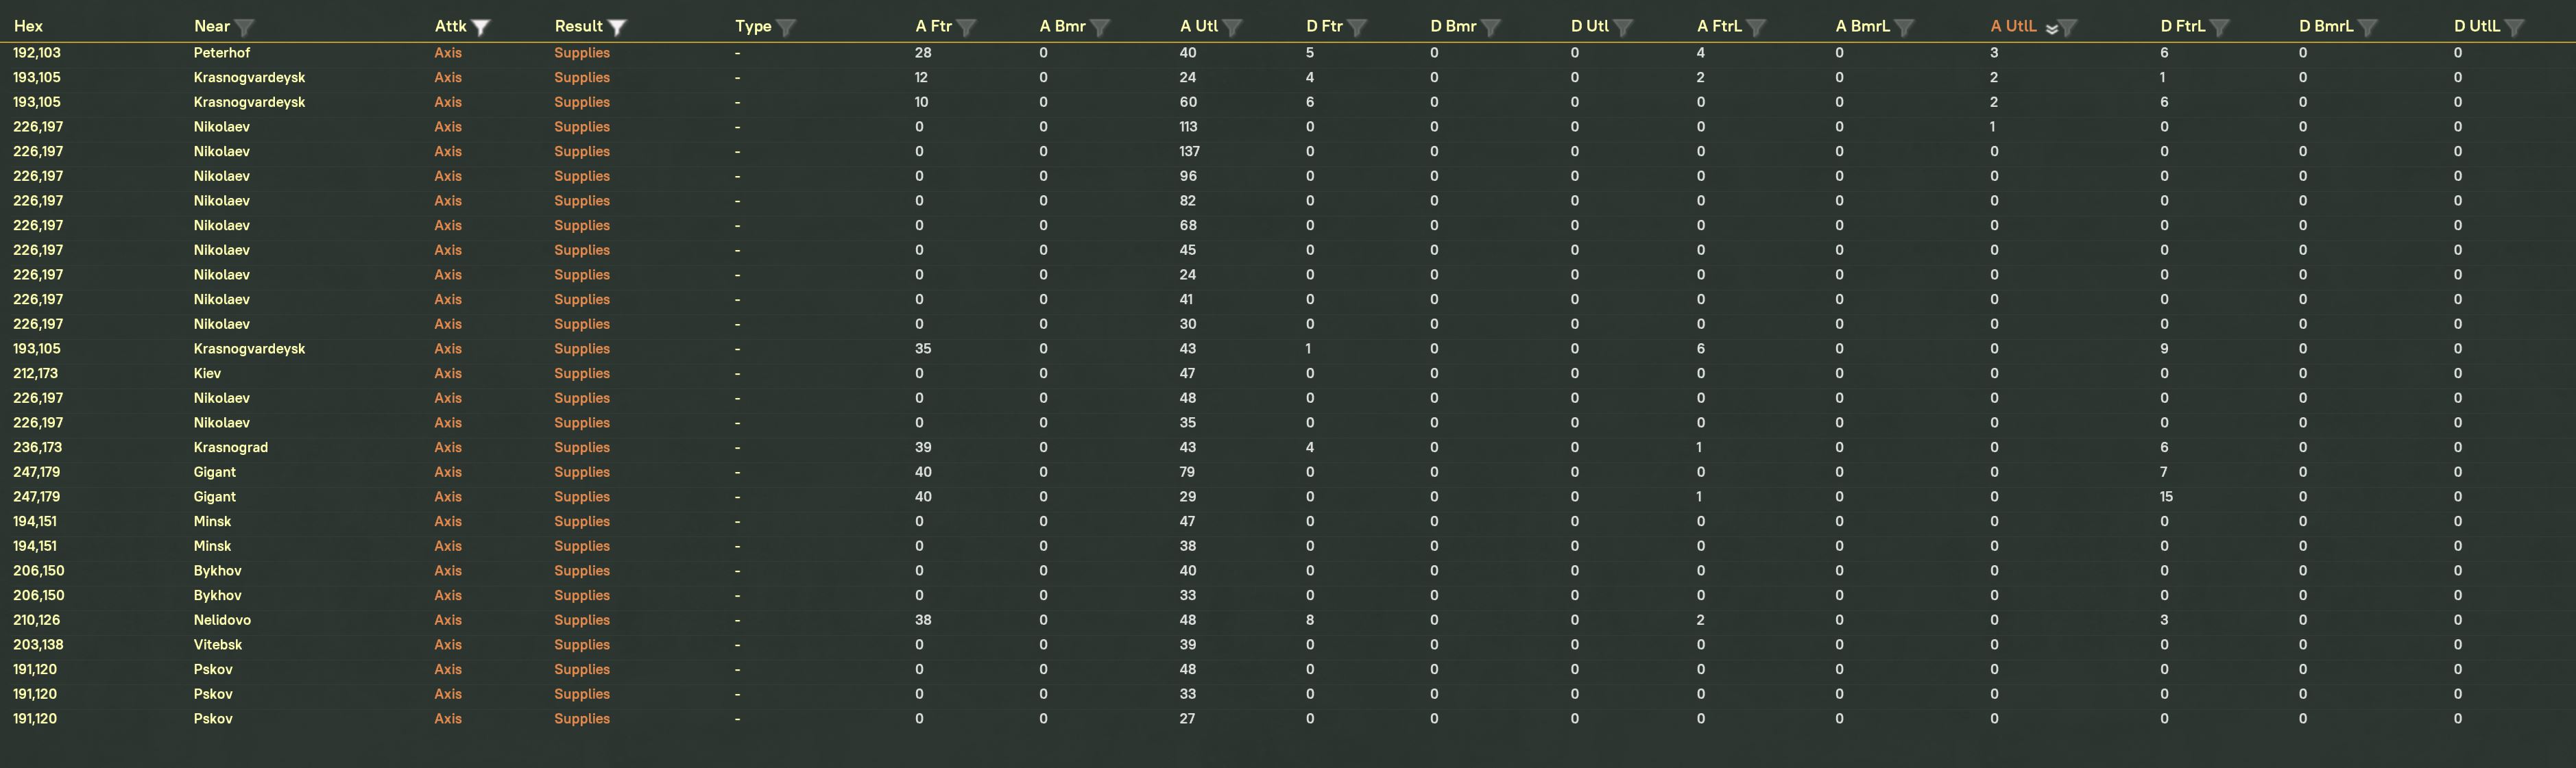Sort table by Hex column header

coord(28,27)
